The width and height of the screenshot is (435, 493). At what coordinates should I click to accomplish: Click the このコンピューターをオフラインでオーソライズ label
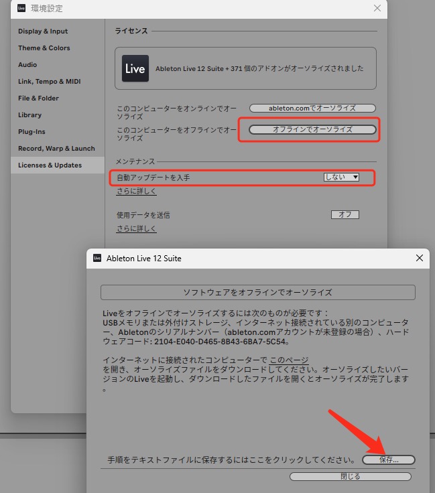point(176,133)
